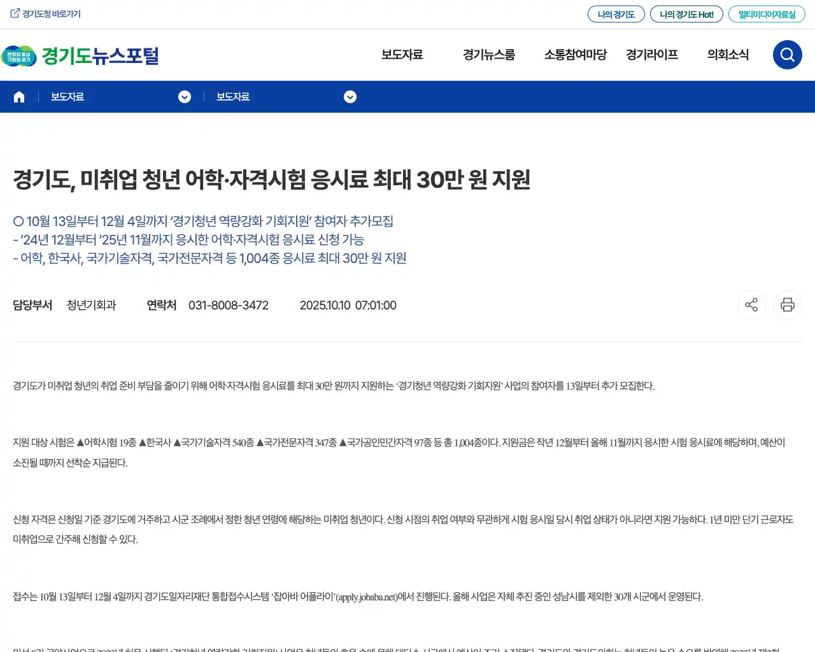Click the 나의 경기도 Hot! button
Screen dimensions: 815x652
click(686, 13)
